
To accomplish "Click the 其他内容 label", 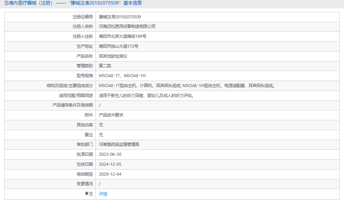I will 85,125.
